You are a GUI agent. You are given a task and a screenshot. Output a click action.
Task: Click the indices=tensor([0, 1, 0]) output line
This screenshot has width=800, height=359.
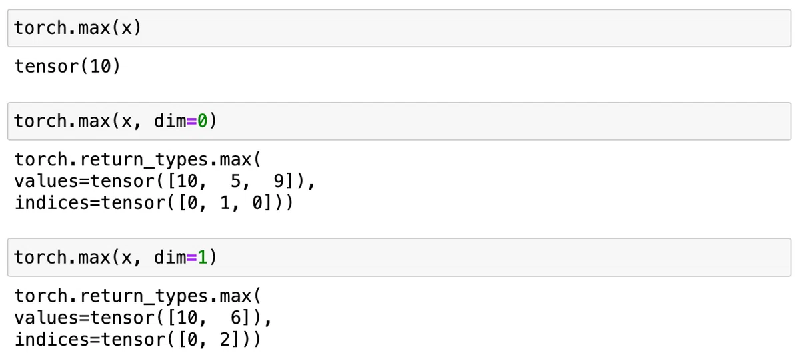tap(154, 202)
